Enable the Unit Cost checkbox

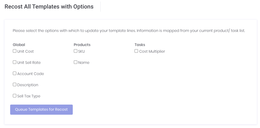(15, 51)
